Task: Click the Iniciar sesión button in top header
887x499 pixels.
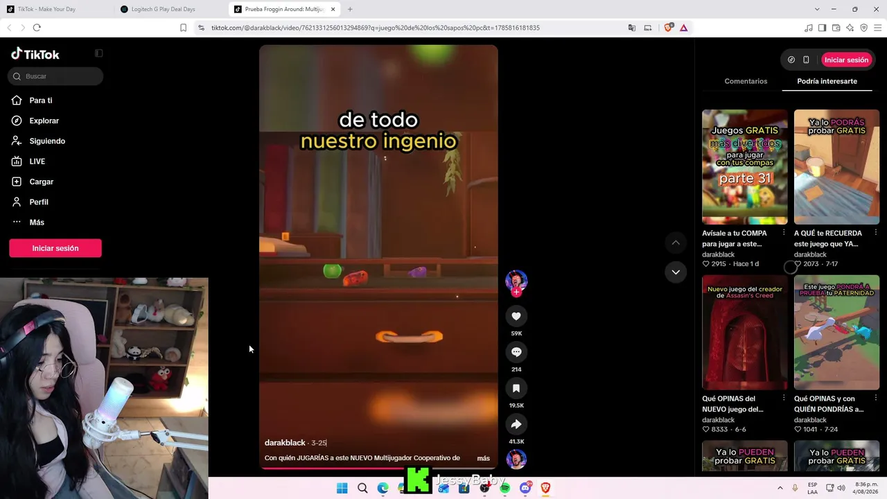Action: (x=846, y=60)
